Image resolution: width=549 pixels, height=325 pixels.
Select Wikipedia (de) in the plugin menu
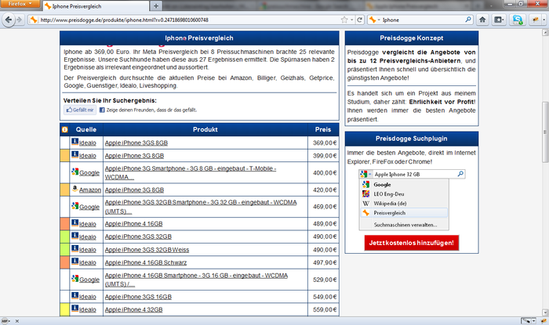coord(404,204)
